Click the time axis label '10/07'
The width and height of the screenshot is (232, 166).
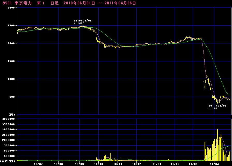[x=38, y=164]
